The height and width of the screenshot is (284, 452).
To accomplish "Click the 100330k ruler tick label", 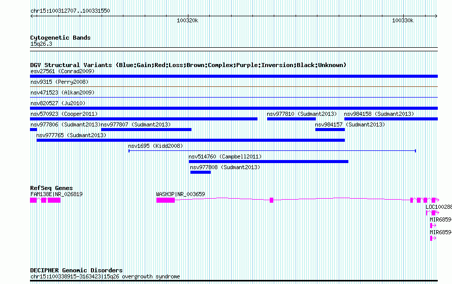I will tap(403, 20).
